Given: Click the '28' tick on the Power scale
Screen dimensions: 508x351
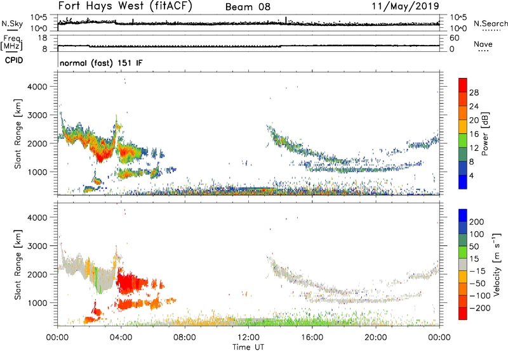Looking at the screenshot, I should click(474, 93).
